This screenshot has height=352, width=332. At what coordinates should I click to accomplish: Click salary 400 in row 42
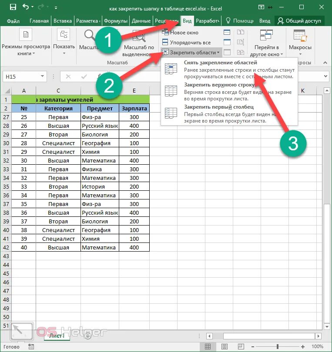pyautogui.click(x=134, y=247)
